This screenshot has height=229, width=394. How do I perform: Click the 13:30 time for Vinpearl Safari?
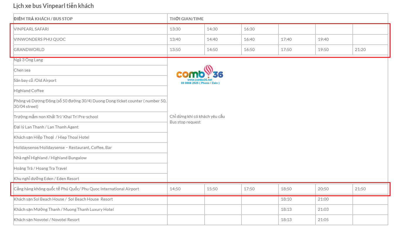(x=175, y=29)
